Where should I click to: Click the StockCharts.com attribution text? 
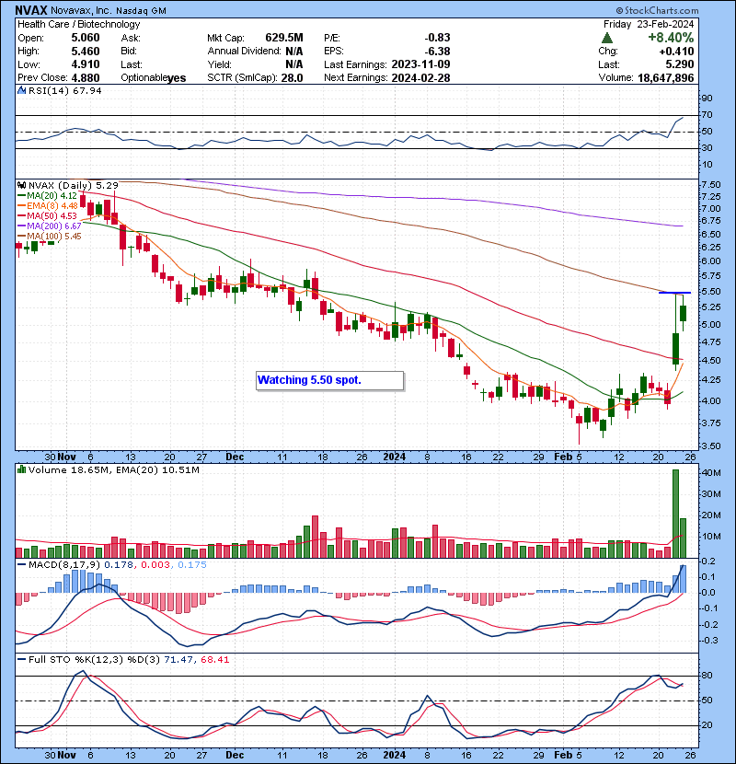tap(658, 10)
